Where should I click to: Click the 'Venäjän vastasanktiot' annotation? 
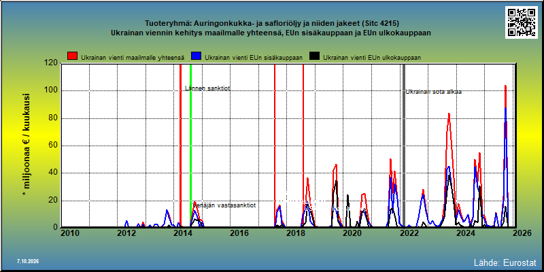[224, 205]
